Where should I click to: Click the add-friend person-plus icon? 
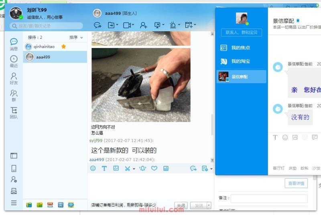coord(143,25)
